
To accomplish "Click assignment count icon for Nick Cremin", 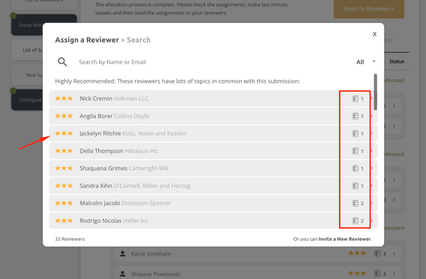I will pyautogui.click(x=355, y=99).
